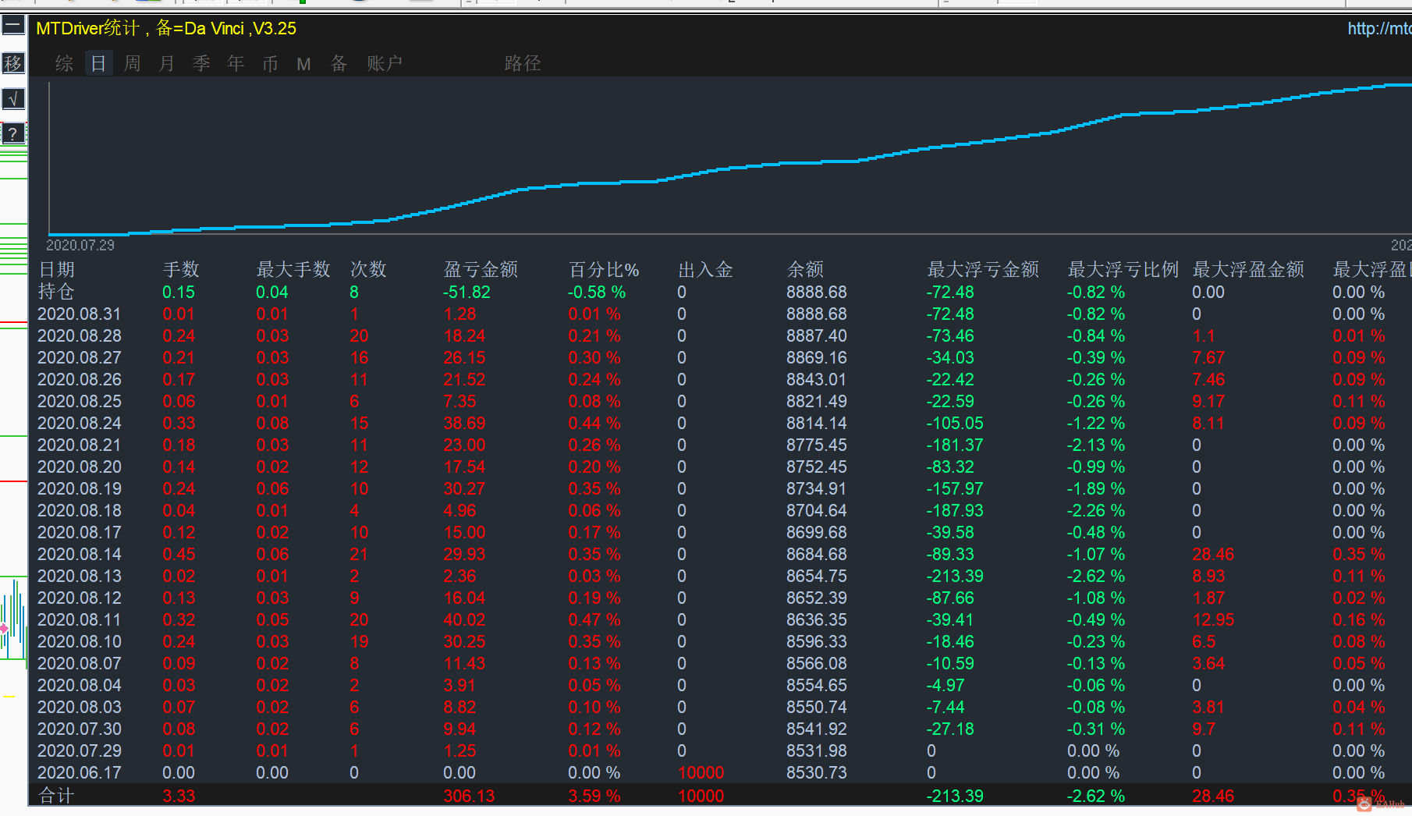Select the 2020.08.11 date row
This screenshot has width=1412, height=816.
point(80,619)
